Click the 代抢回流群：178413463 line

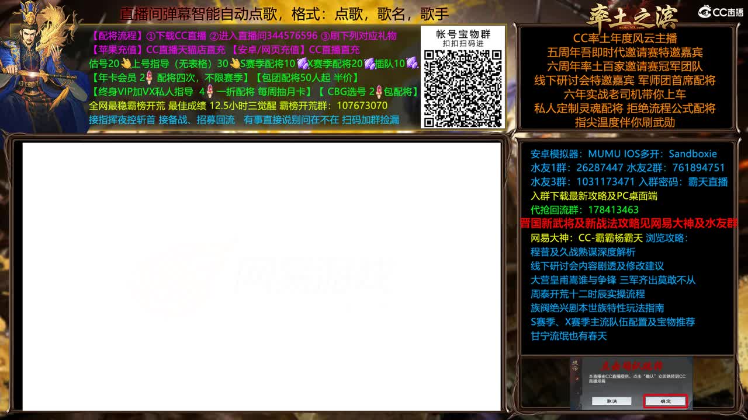[x=584, y=210]
